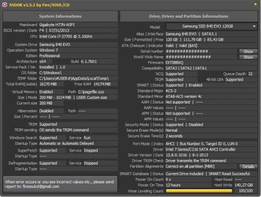Click Intel 7 Series/C216 SATA AHCI Controller driver
Screen dimensions: 261x197
(x=200, y=149)
